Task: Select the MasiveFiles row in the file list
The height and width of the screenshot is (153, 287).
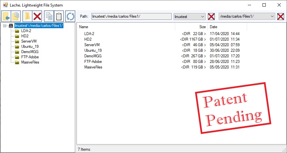Action: click(93, 67)
